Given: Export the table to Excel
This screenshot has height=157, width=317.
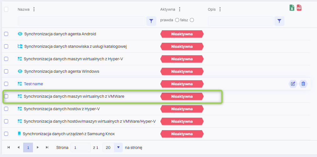Looking at the screenshot, I should point(292,8).
